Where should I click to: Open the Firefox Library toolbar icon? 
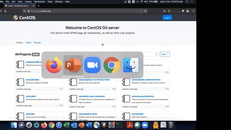click(x=165, y=11)
